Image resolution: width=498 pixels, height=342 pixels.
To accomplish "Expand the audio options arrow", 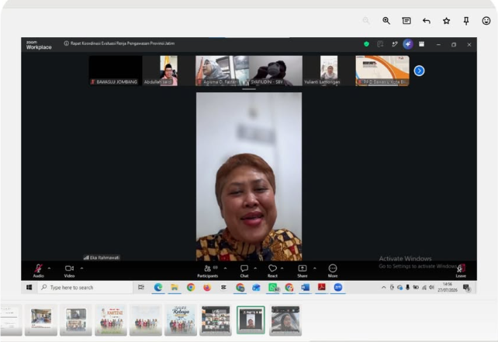I will [49, 268].
